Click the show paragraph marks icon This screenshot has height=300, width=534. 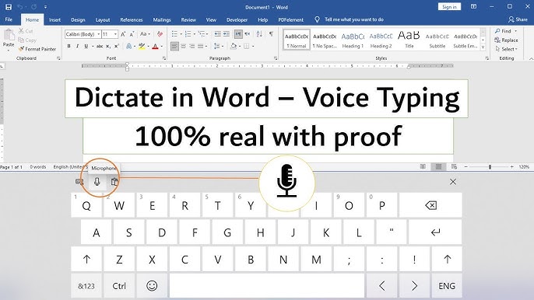coord(271,34)
